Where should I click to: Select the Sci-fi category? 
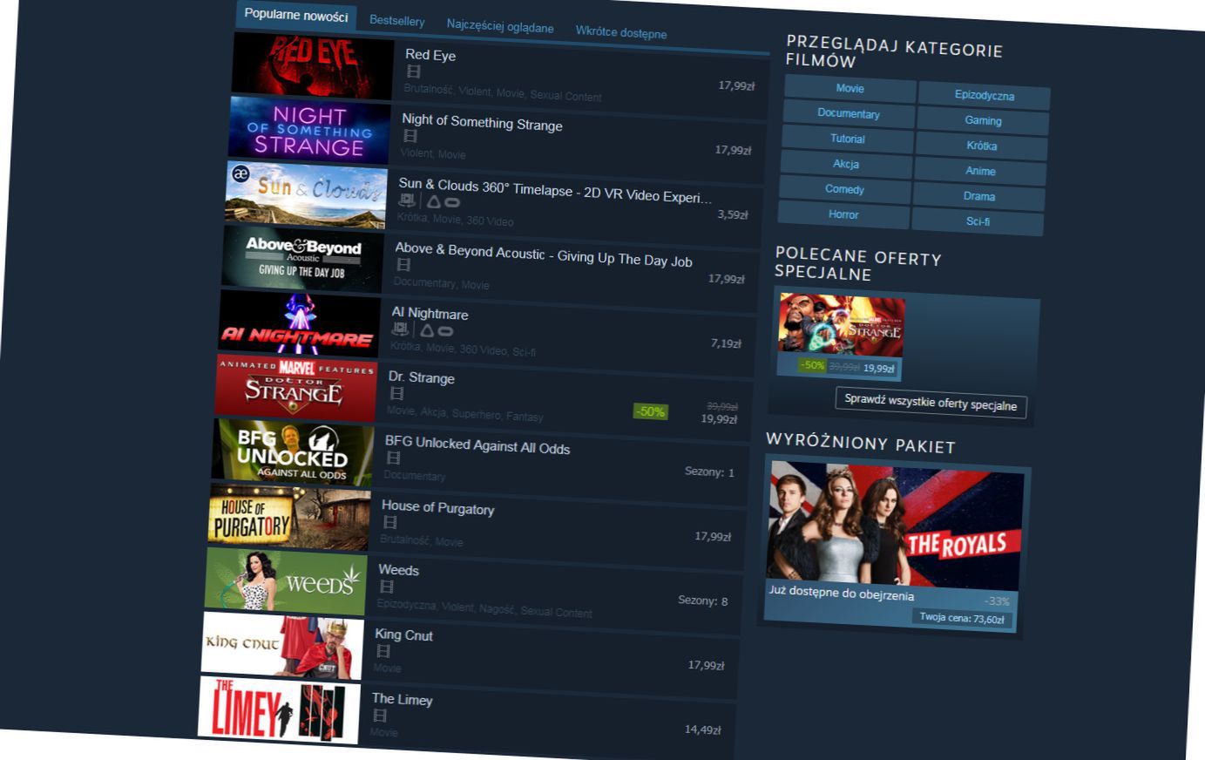tap(978, 221)
